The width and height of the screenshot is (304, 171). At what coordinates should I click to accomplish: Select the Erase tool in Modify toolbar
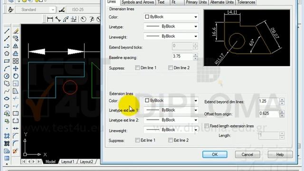(x=16, y=31)
